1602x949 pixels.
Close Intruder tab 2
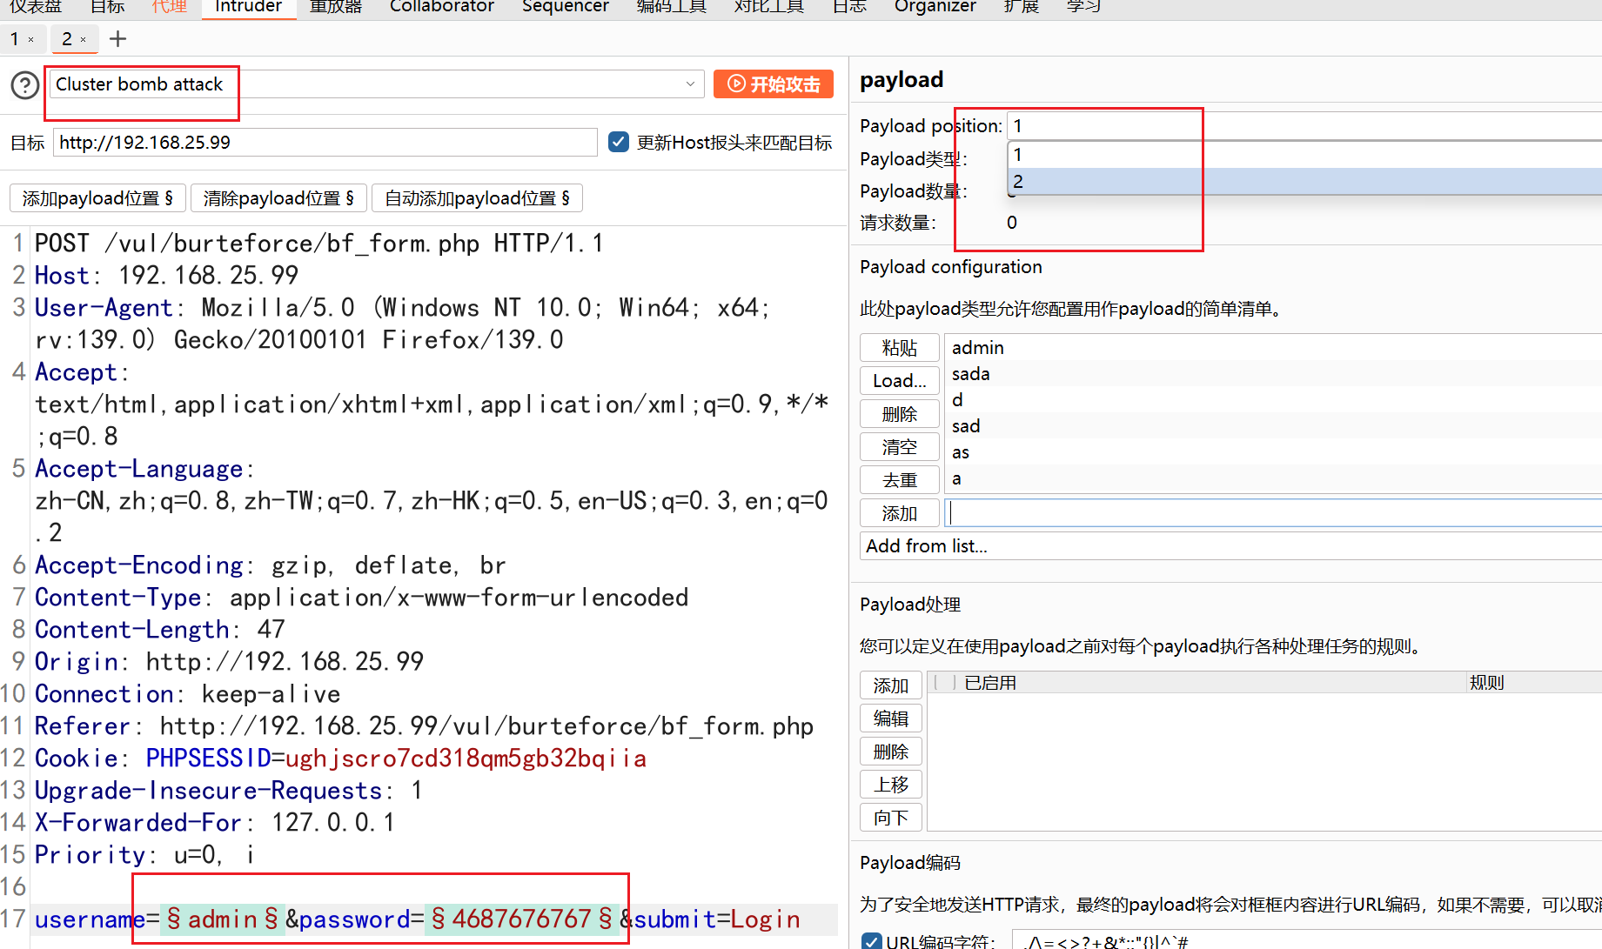coord(84,39)
